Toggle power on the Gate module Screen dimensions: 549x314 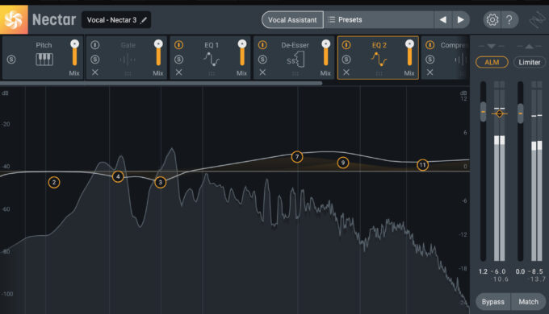coord(95,45)
